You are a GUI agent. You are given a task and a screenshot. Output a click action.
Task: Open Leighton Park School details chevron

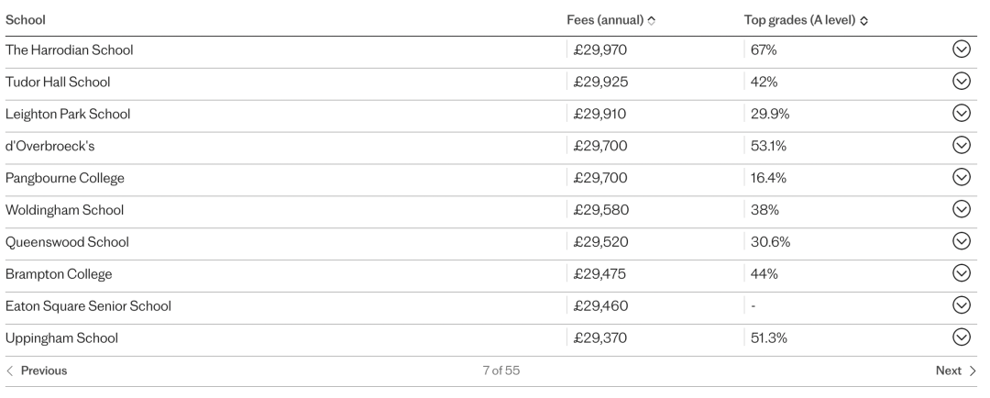[x=961, y=113]
